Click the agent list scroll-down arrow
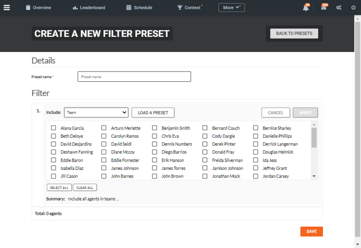Viewport: 361px width, 248px height. [x=314, y=176]
